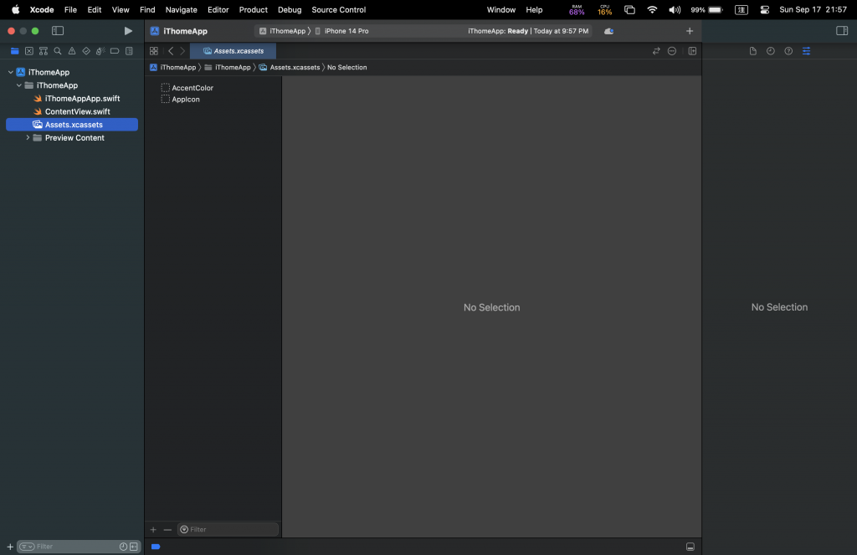This screenshot has width=857, height=555.
Task: Open the Navigate menu
Action: point(182,10)
